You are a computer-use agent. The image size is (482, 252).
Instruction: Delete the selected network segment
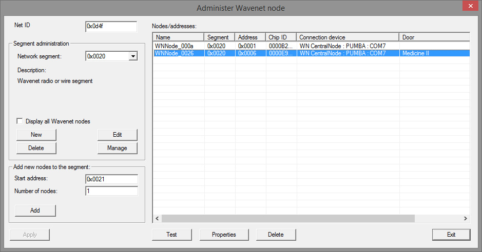36,148
